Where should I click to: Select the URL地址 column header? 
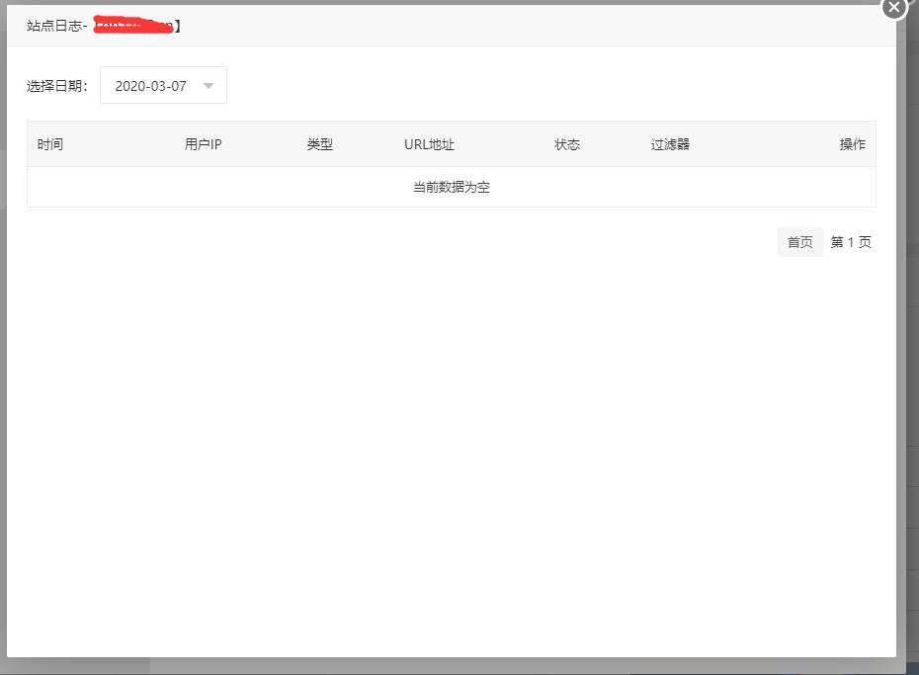429,144
